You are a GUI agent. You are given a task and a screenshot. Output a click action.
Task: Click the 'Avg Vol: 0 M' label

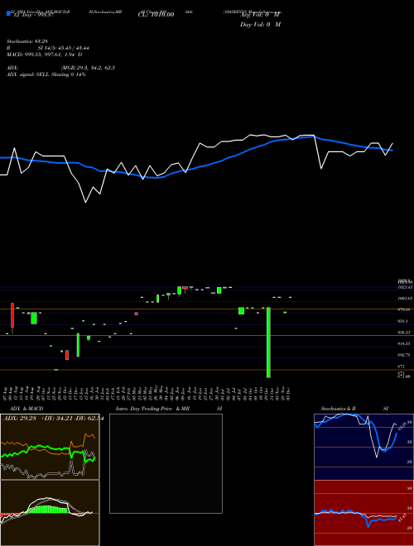[260, 15]
